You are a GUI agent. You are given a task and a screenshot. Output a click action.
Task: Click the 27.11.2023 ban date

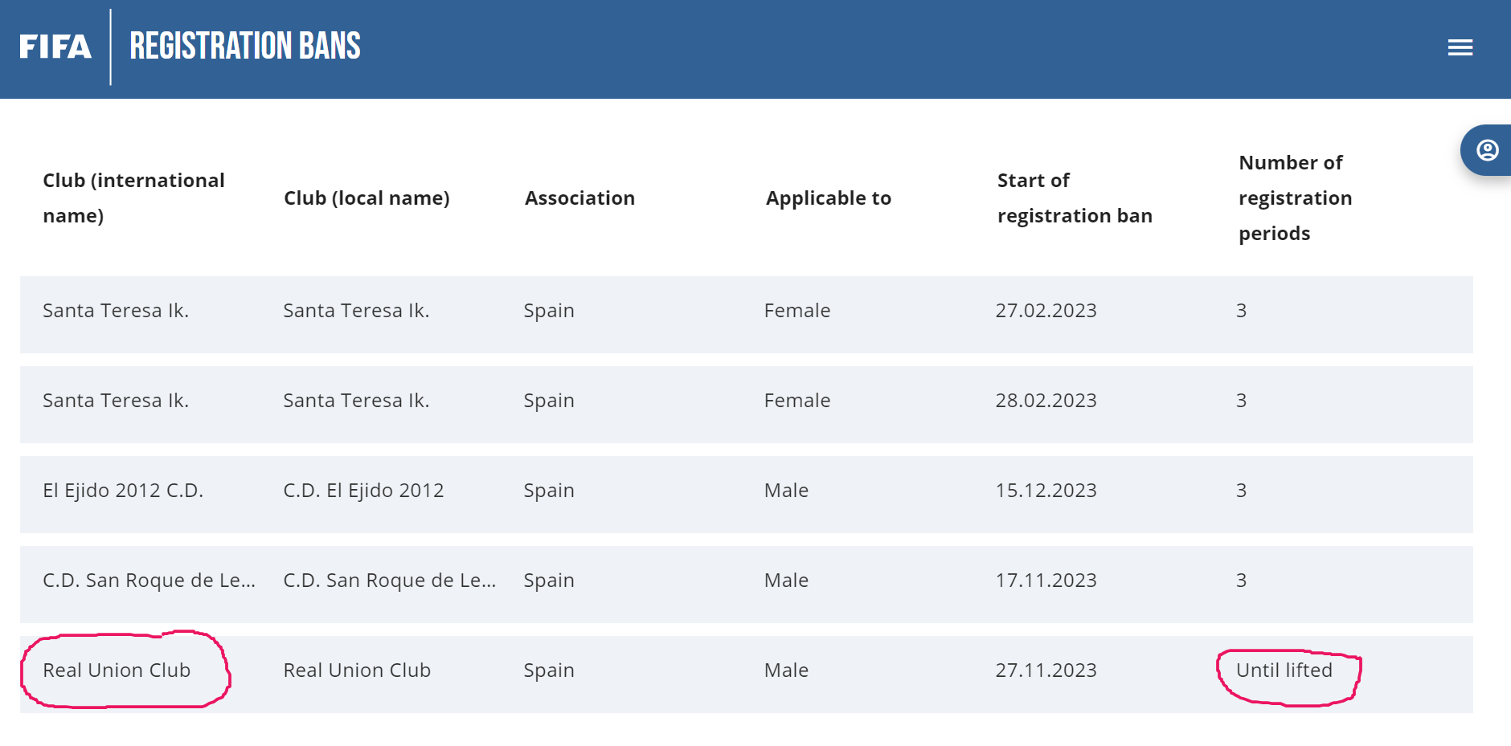point(1046,671)
